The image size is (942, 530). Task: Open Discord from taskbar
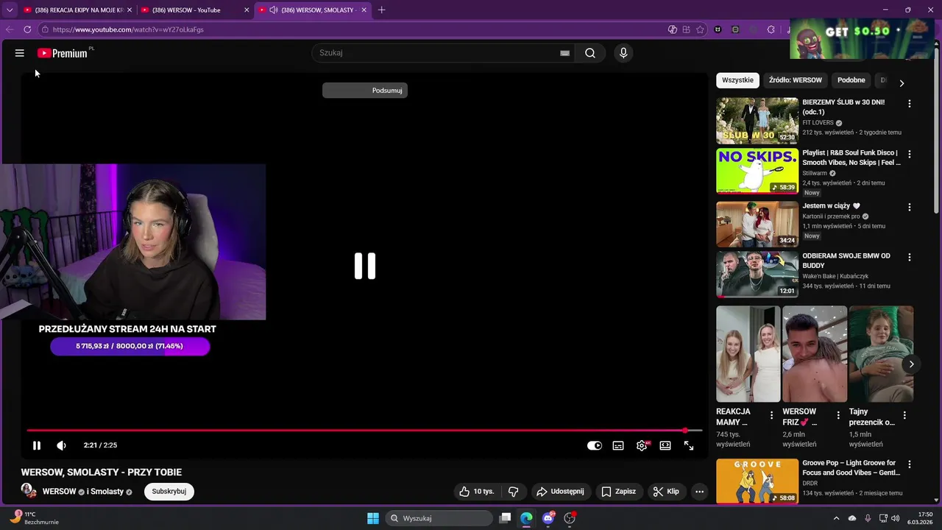coord(548,518)
